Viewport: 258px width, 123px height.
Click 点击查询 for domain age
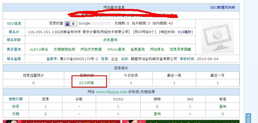click(x=110, y=40)
